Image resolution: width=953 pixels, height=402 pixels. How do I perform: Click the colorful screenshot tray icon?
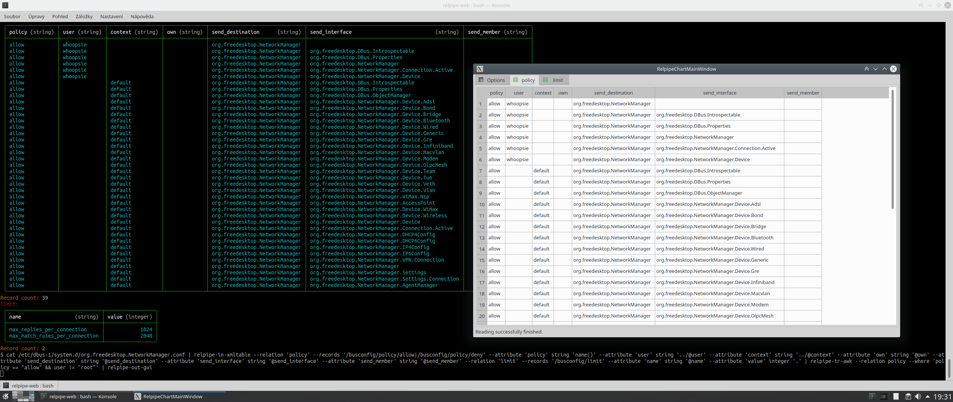point(884,396)
